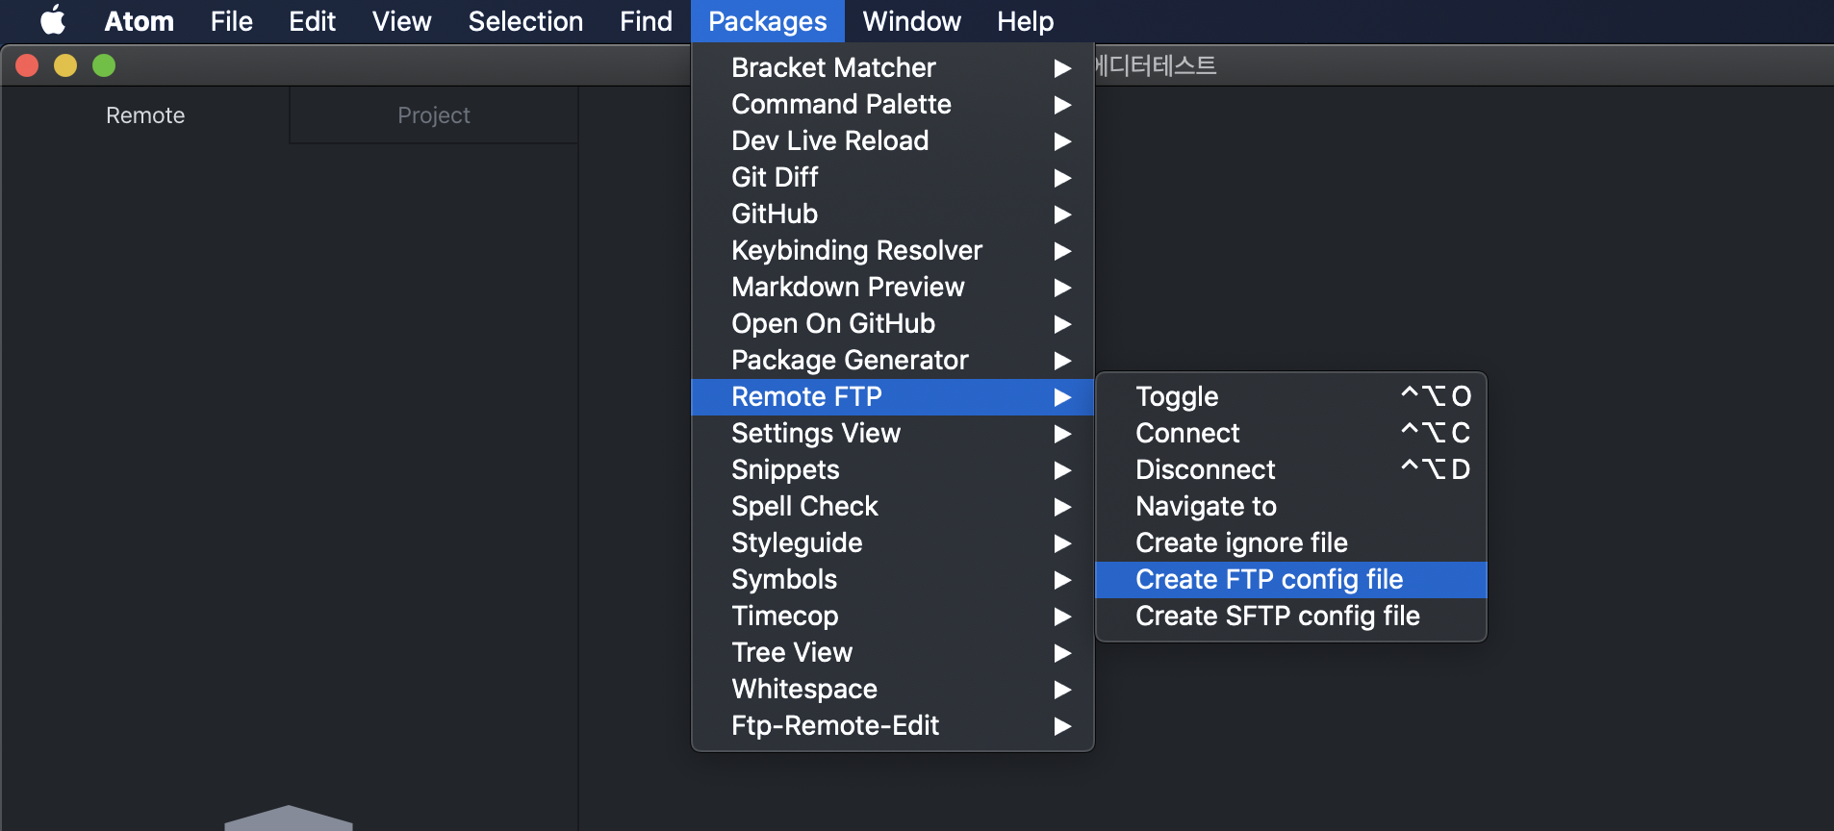The height and width of the screenshot is (831, 1834).
Task: Expand the Git Diff submenu arrow
Action: pos(1062,178)
